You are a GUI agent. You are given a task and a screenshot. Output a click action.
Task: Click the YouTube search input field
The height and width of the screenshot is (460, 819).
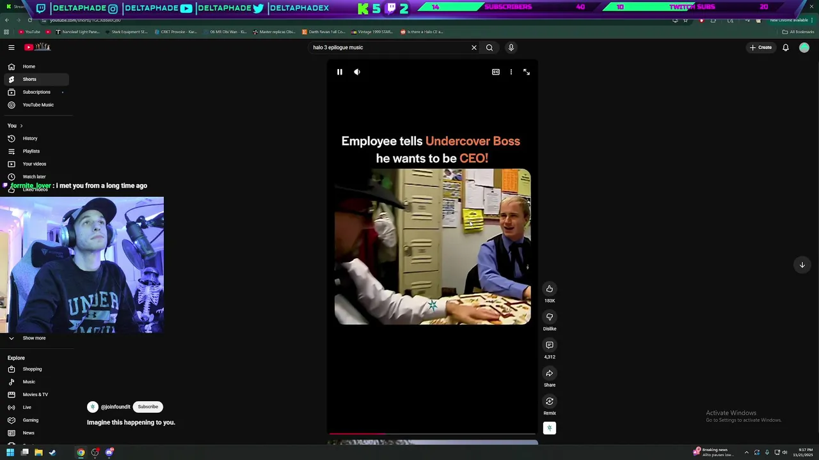(x=389, y=47)
